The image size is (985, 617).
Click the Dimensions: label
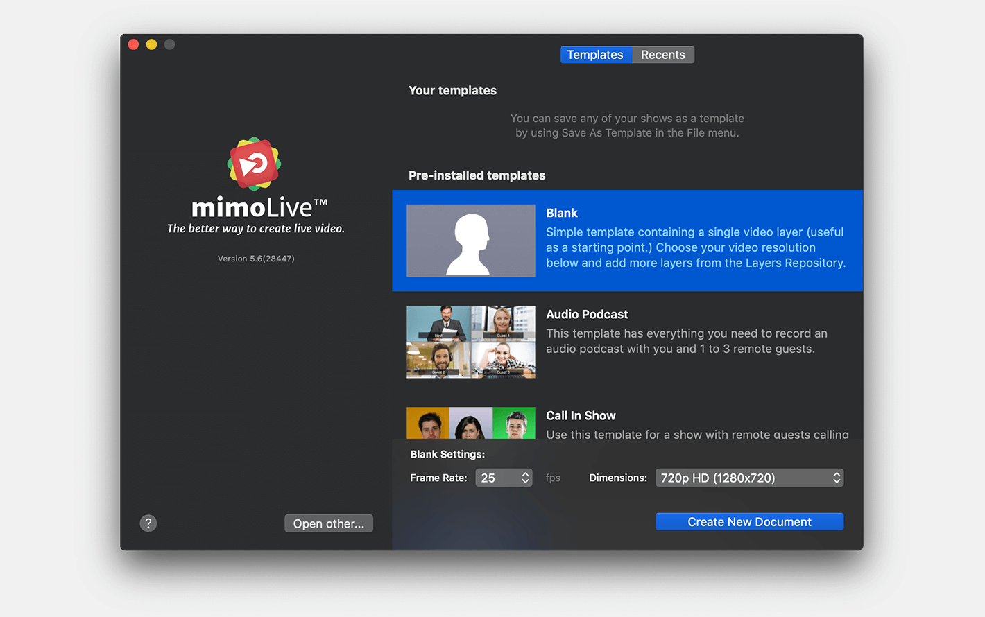click(x=618, y=478)
